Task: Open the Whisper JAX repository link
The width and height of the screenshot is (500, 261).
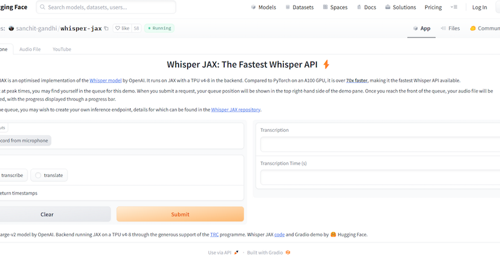Action: coord(236,109)
